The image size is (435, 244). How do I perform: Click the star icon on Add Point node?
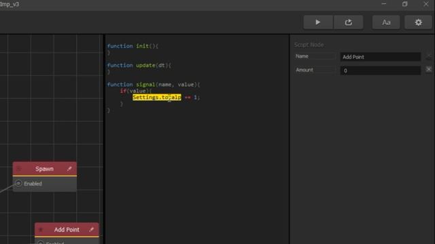[x=41, y=230]
